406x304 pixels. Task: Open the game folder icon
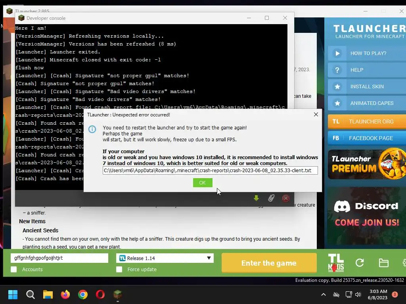[x=383, y=263]
